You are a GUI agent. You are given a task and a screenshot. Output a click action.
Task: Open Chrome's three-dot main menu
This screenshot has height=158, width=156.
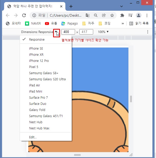click(x=147, y=15)
